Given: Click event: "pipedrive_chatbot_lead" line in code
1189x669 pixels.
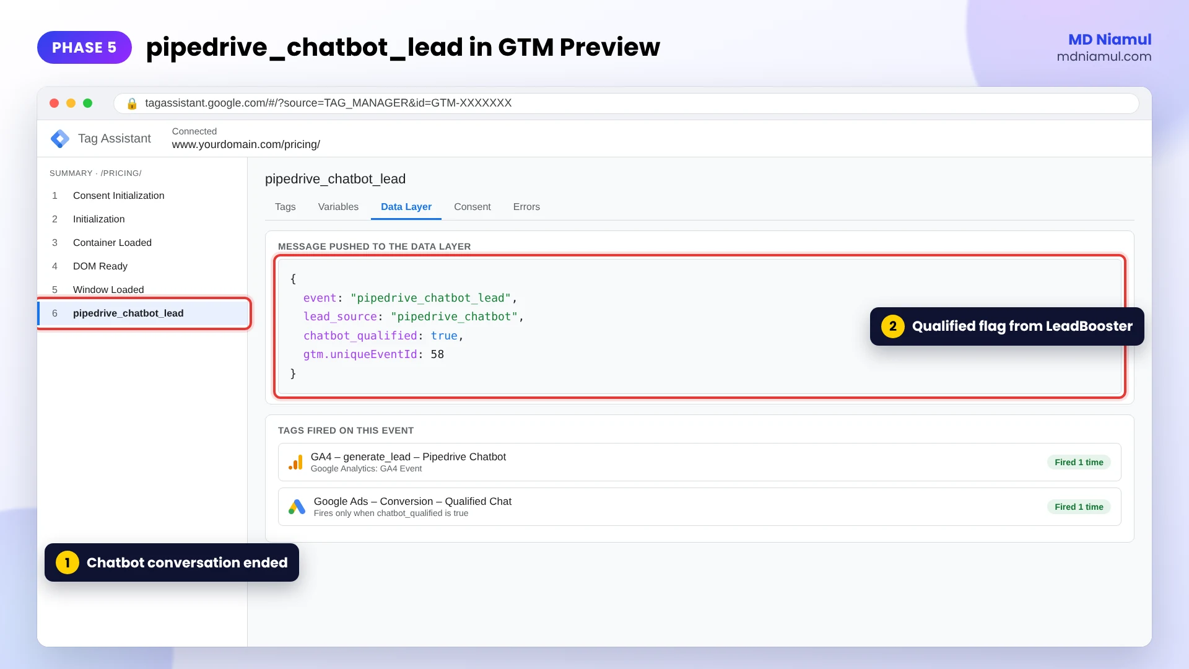Looking at the screenshot, I should point(410,298).
